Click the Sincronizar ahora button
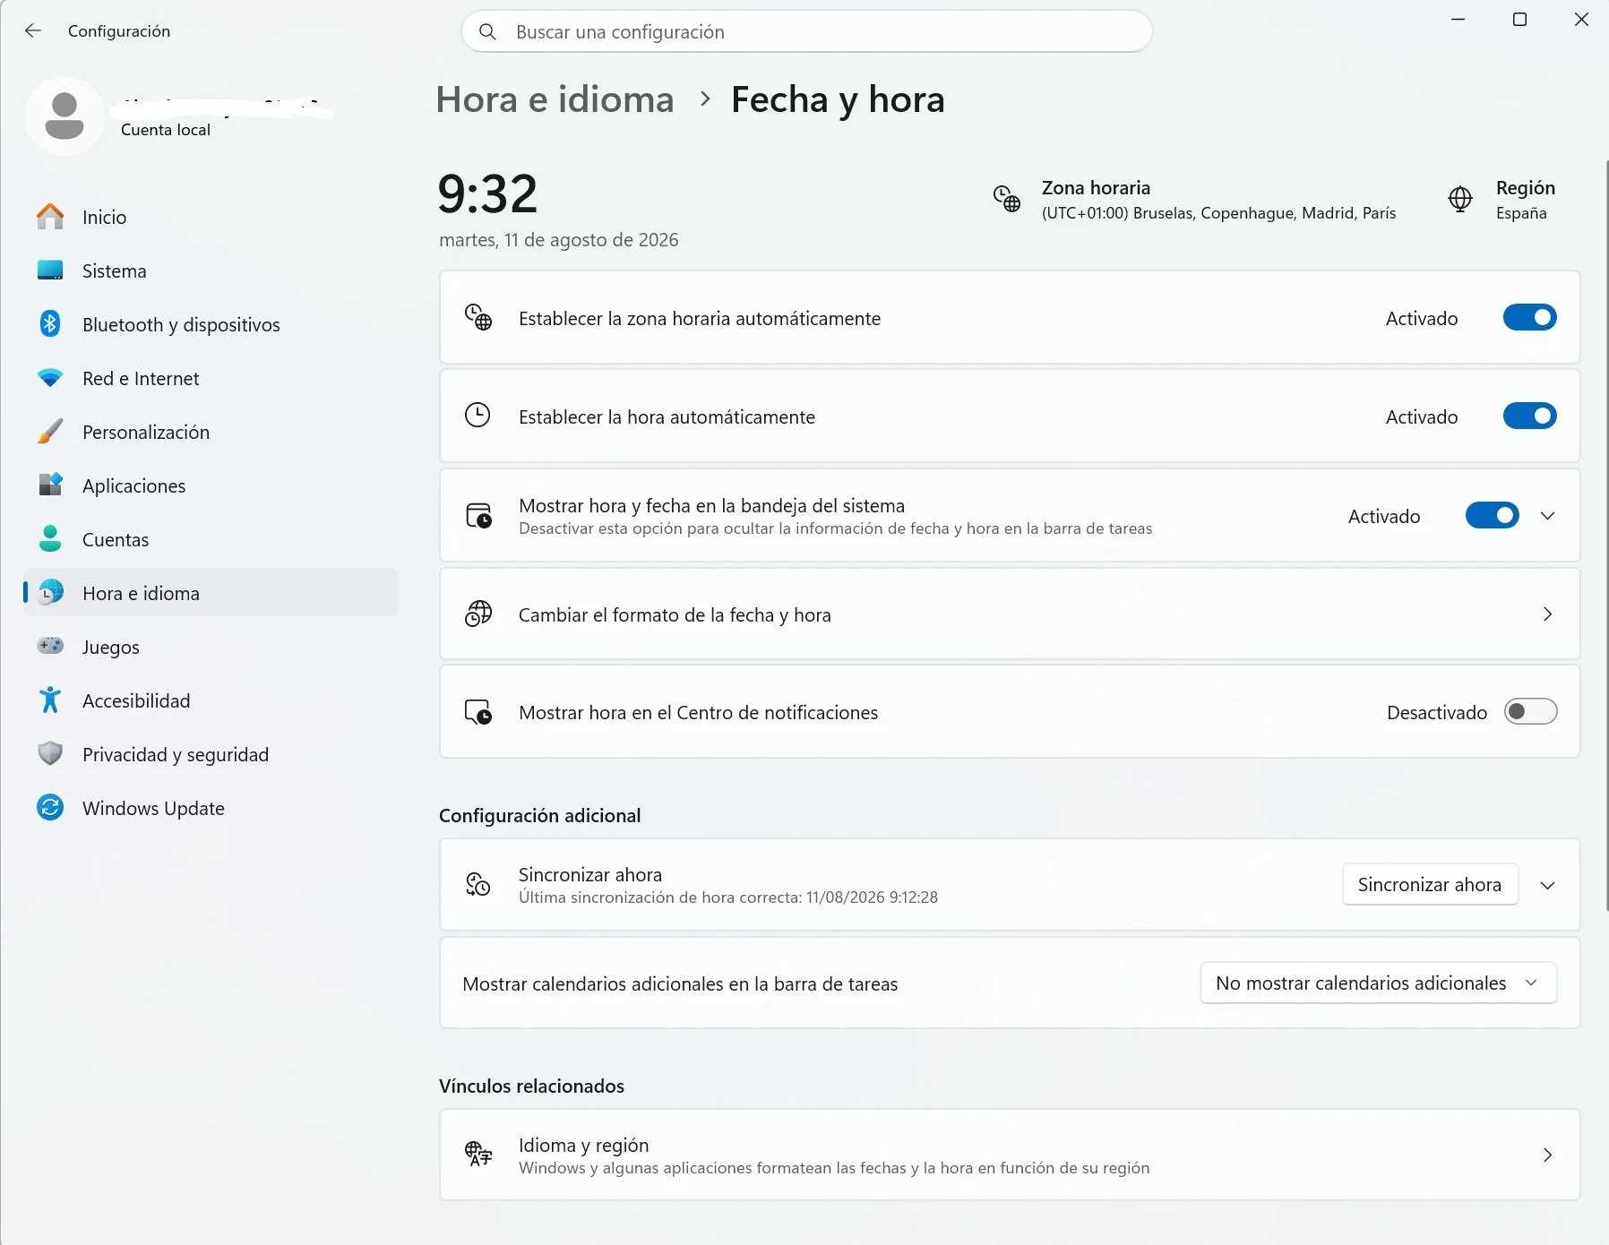This screenshot has height=1245, width=1609. point(1430,885)
